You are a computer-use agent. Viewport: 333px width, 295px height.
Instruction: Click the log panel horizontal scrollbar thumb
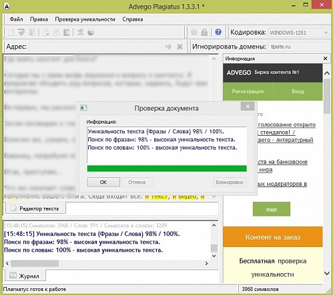35,264
